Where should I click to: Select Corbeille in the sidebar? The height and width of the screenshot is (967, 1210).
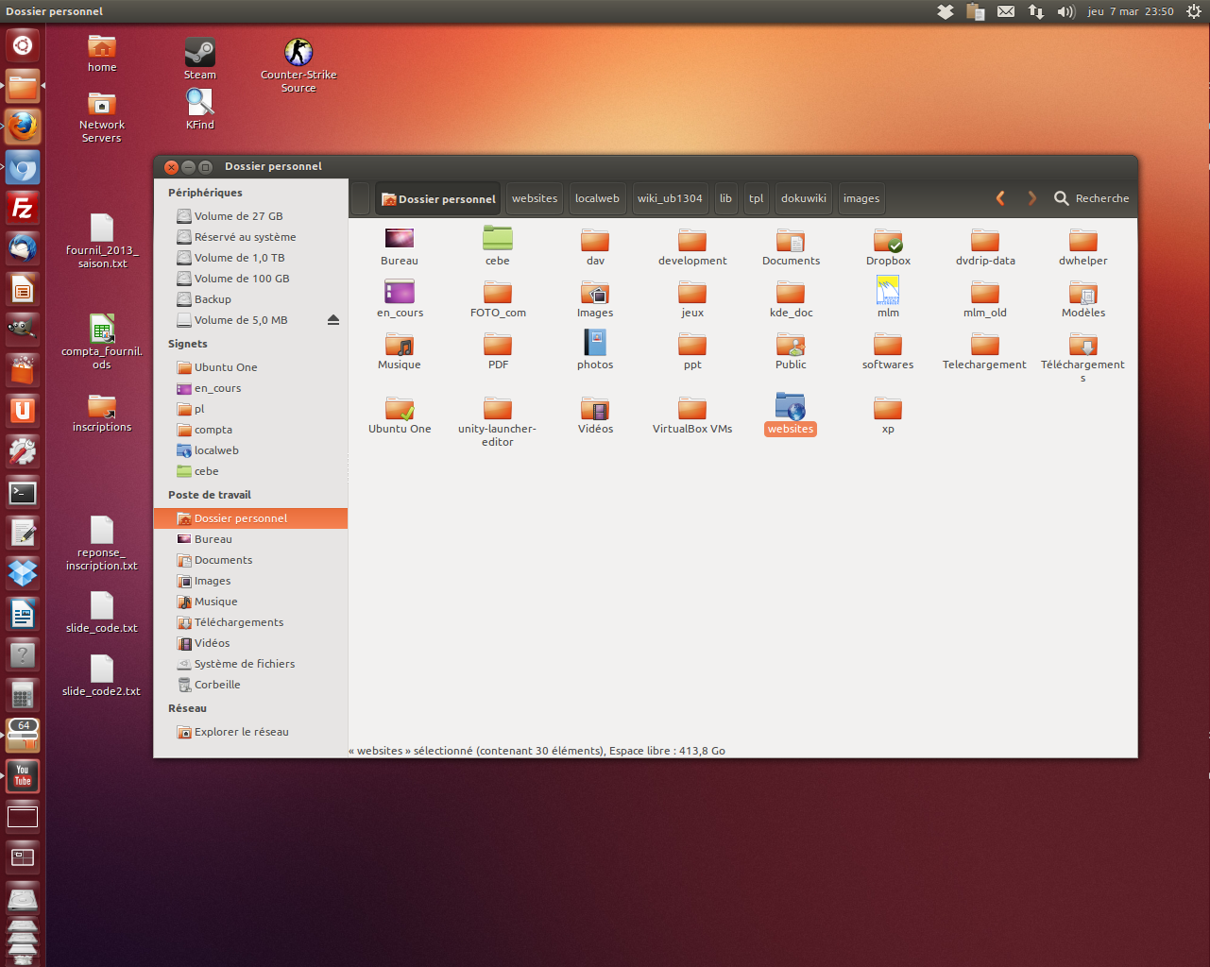tap(217, 685)
